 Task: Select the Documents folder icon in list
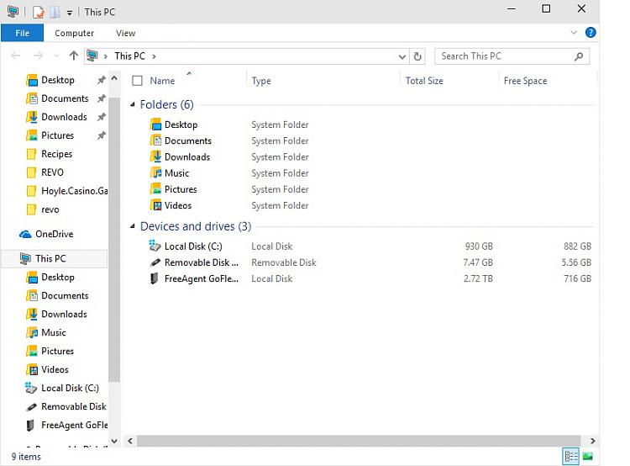[x=156, y=140]
